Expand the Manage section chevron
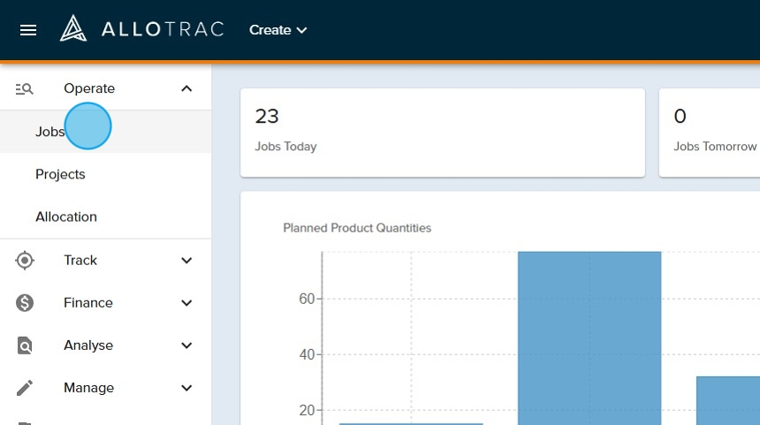 click(186, 388)
